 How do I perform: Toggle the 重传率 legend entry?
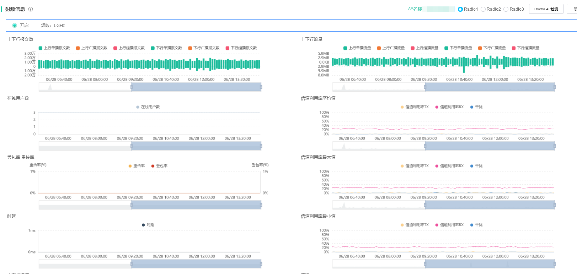point(137,166)
